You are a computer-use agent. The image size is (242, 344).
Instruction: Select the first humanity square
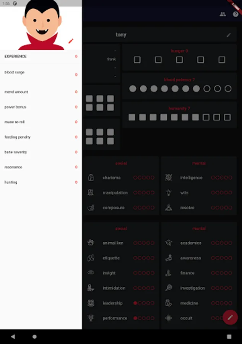click(132, 117)
